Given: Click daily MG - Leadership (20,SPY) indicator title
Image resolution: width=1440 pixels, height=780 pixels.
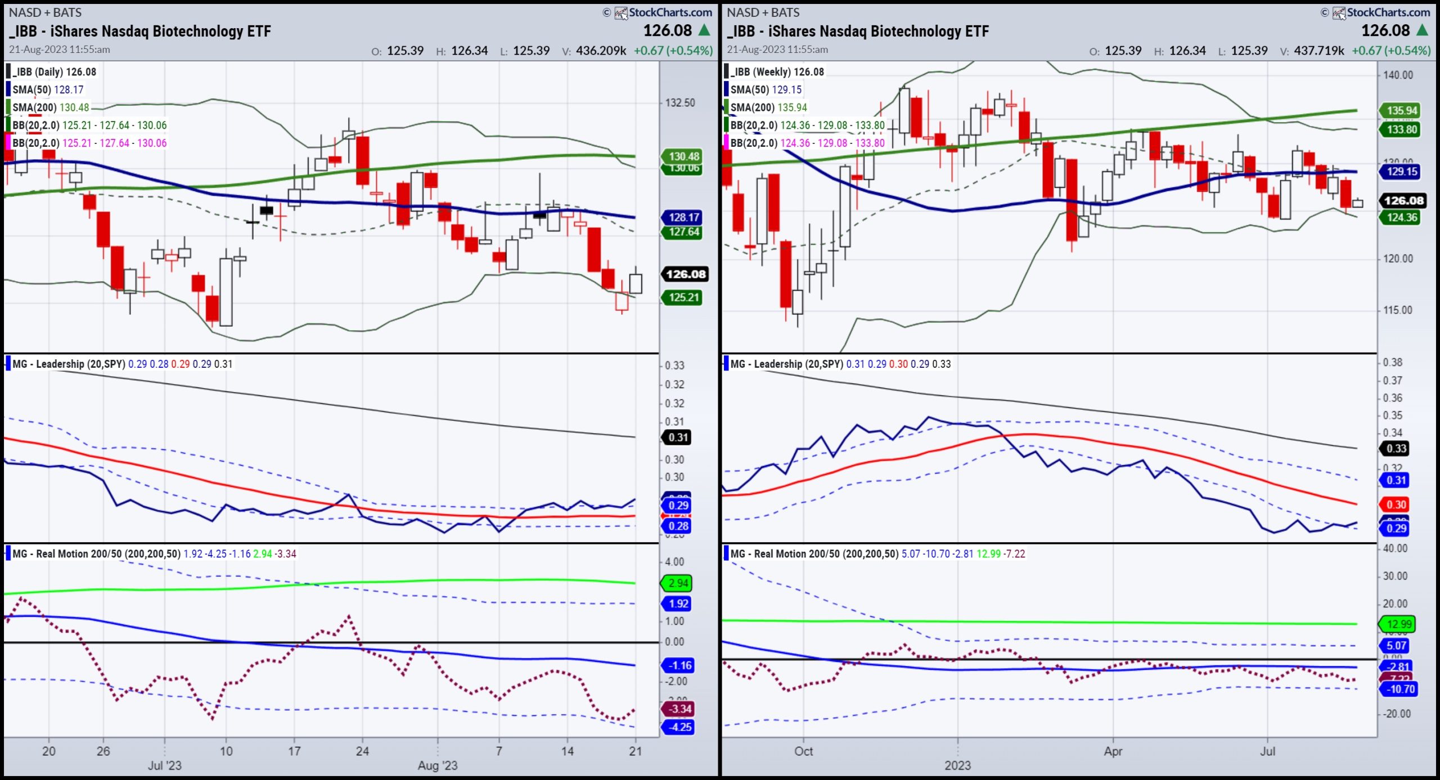Looking at the screenshot, I should pyautogui.click(x=69, y=364).
